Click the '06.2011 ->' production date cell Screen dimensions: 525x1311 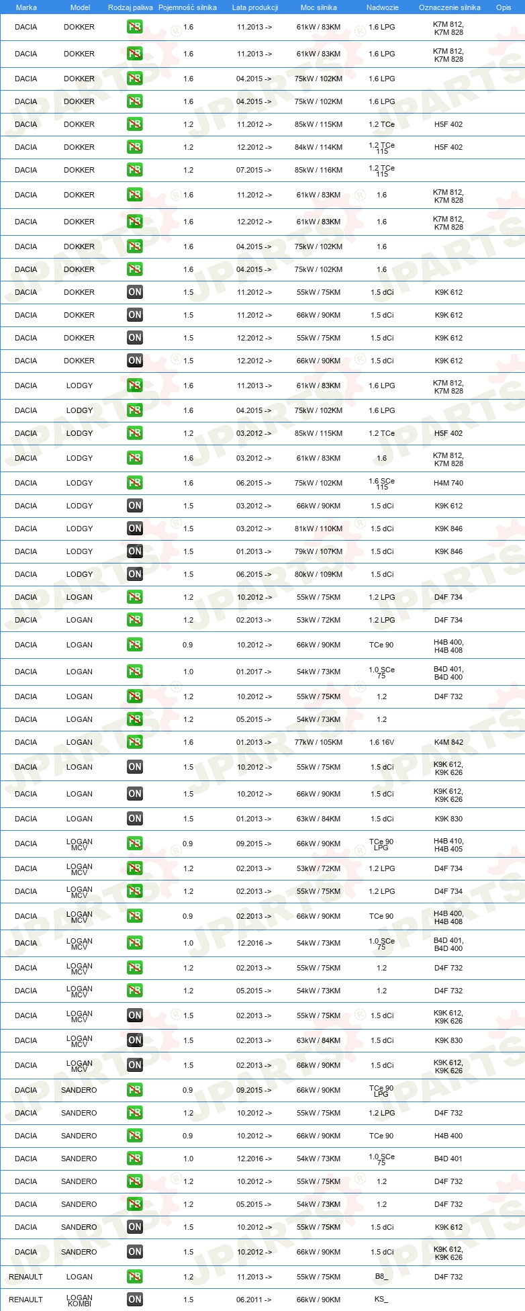[x=254, y=1300]
